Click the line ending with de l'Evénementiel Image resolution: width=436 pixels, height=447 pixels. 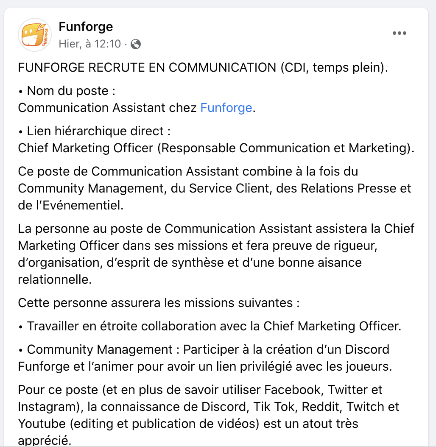click(x=71, y=205)
